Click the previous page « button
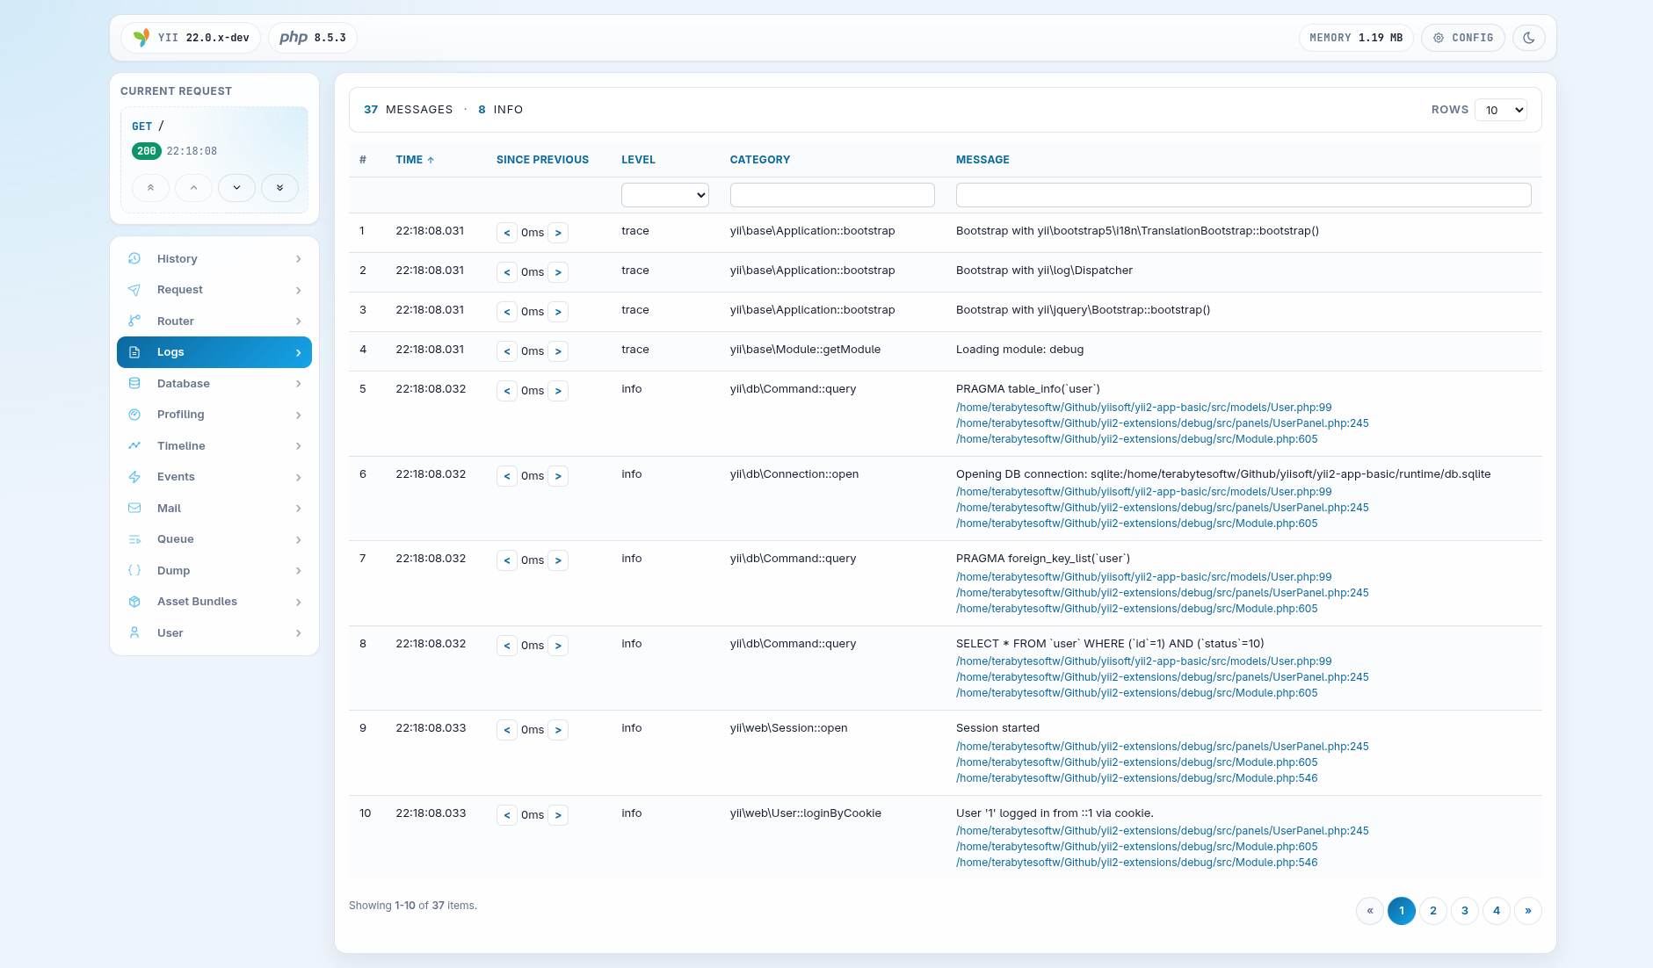Image resolution: width=1653 pixels, height=968 pixels. pos(1370,911)
